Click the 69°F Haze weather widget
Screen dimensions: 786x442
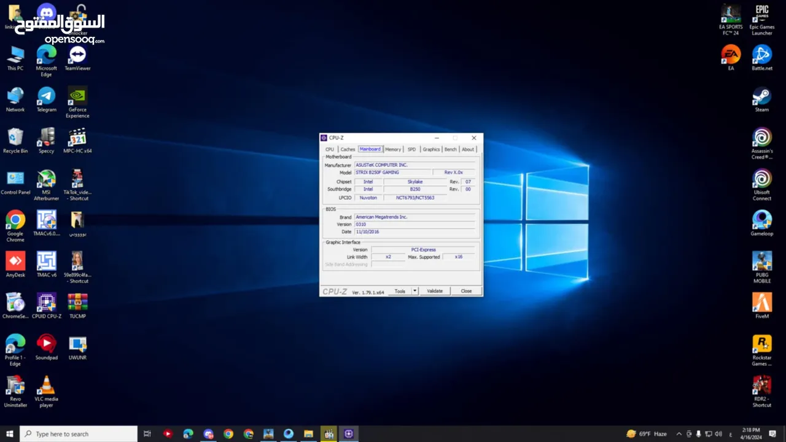(646, 434)
